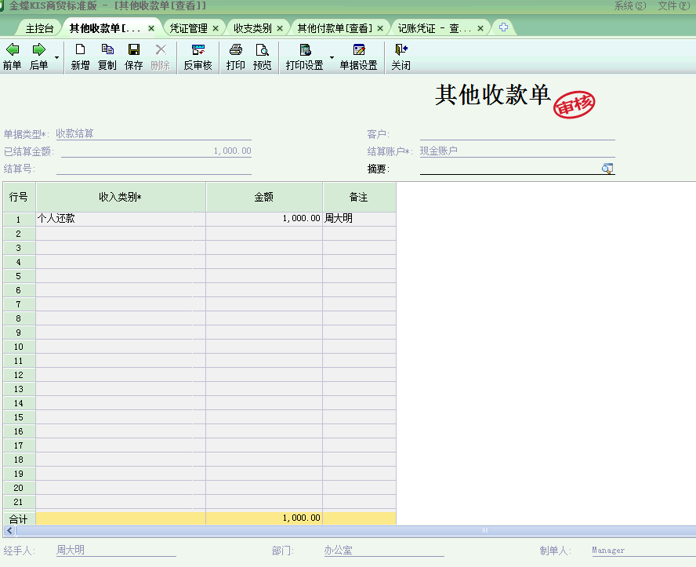Screen dimensions: 696x567
Task: Close the 其他付款单[查看] tab
Action: tap(380, 28)
